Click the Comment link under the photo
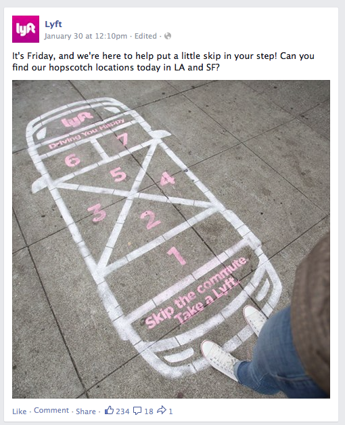This screenshot has height=425, width=345. [51, 410]
